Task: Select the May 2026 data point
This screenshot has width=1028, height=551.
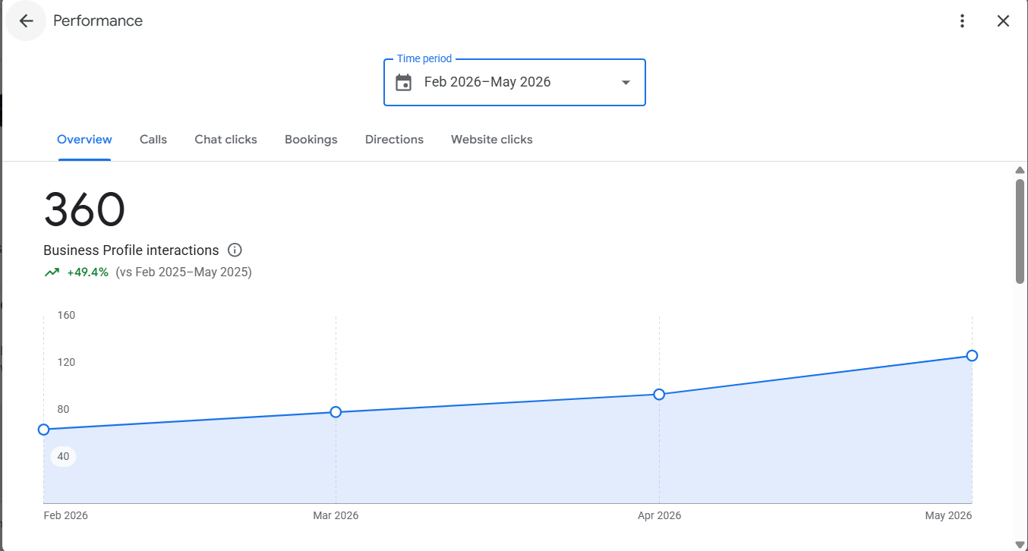Action: [x=972, y=356]
